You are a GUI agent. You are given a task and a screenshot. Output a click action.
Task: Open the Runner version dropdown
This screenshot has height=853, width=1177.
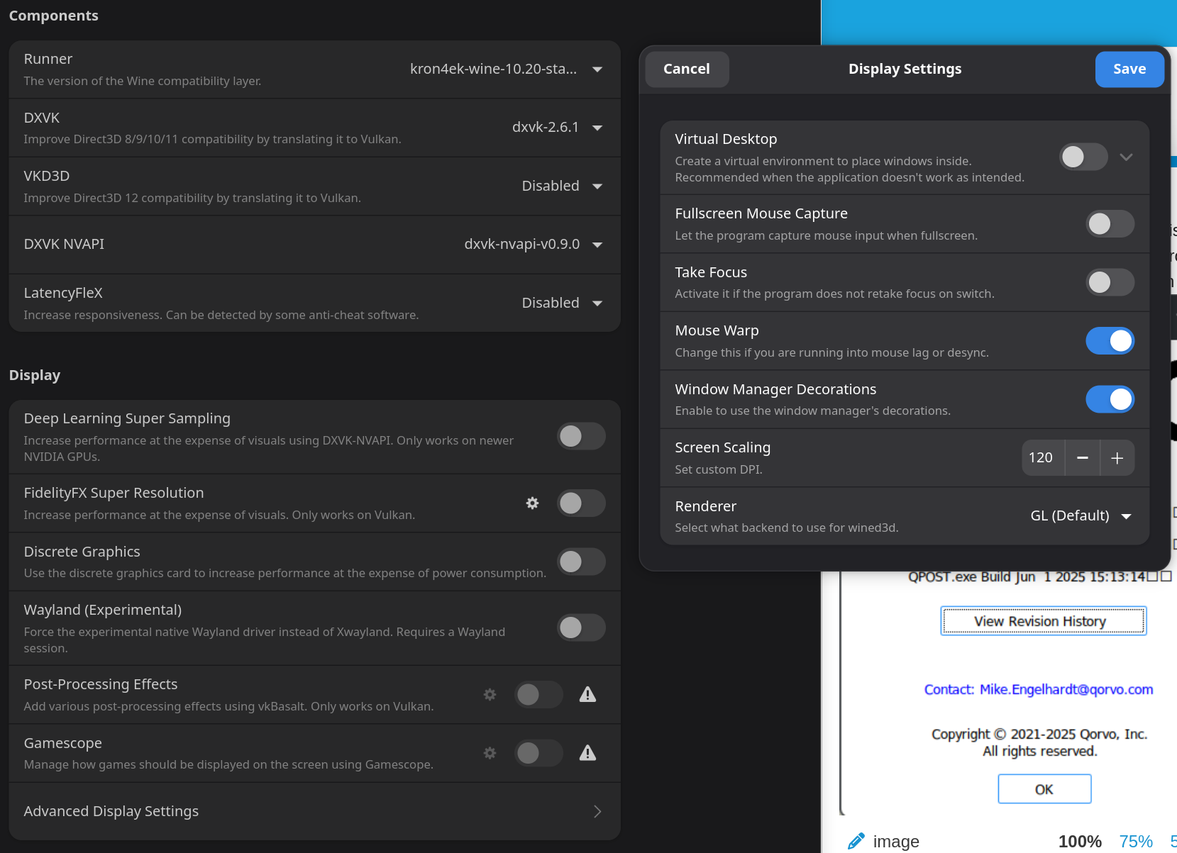click(507, 69)
